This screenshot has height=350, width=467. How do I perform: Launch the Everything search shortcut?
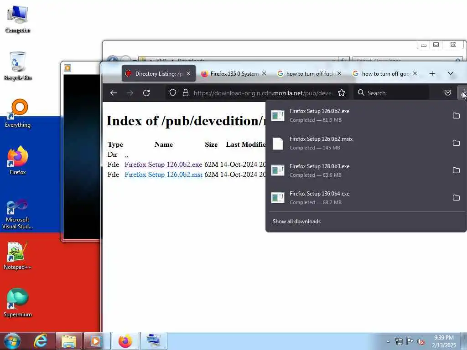pos(18,113)
